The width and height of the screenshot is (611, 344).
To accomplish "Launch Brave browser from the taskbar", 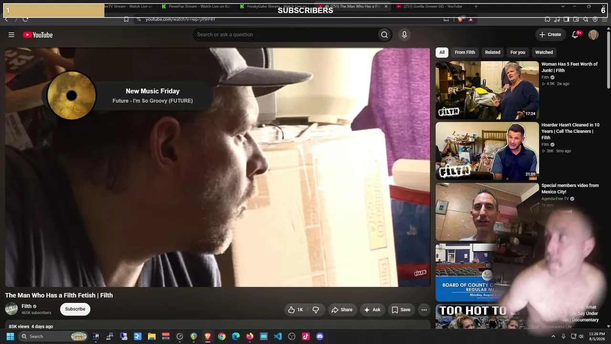I will [208, 336].
